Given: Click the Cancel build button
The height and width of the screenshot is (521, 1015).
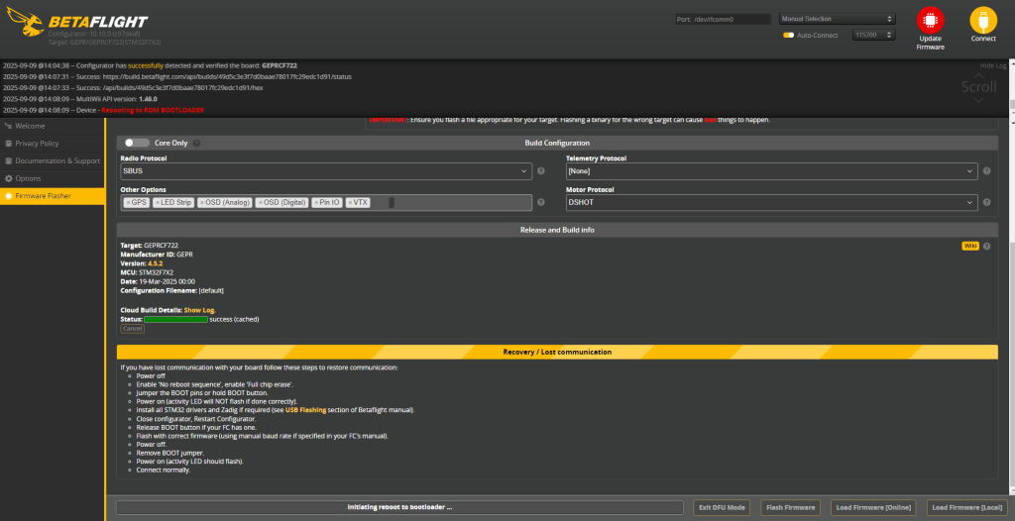Looking at the screenshot, I should coord(132,329).
